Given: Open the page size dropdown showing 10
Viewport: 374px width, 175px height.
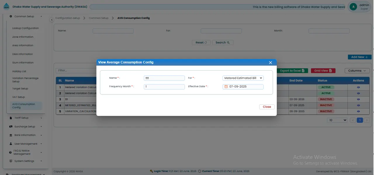Looking at the screenshot, I should pos(337,120).
